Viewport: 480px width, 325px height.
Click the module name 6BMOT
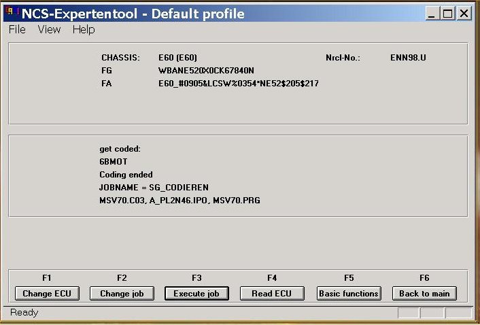[114, 162]
